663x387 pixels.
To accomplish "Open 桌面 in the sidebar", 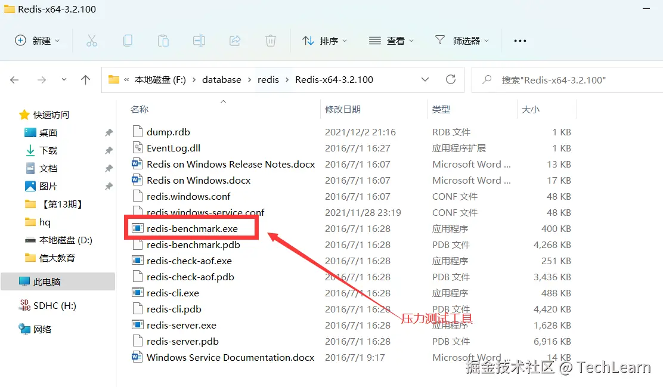I will (41, 132).
